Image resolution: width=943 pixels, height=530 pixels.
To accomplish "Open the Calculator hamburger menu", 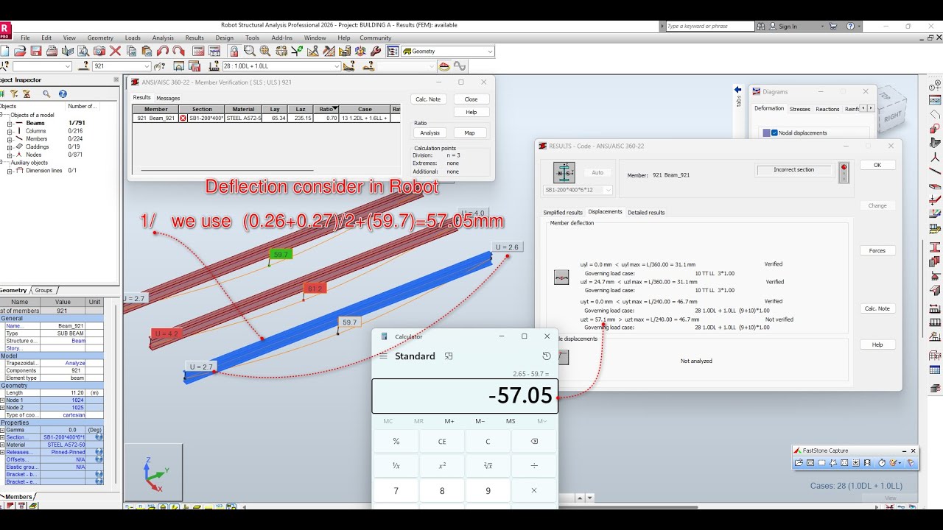I will pos(383,356).
